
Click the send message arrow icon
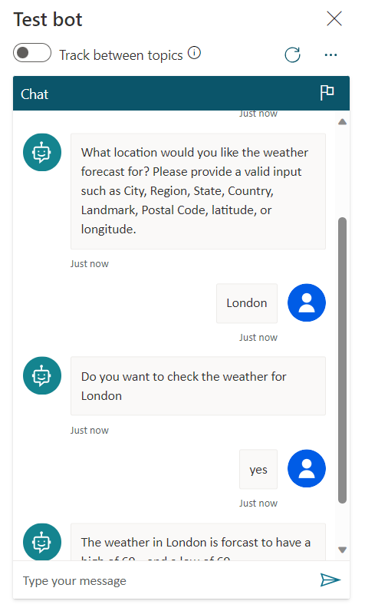330,580
